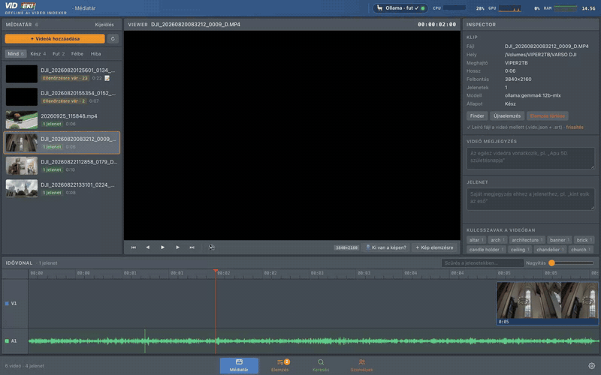Viewport: 601px width, 375px height.
Task: Click the Ellenőrzésre vár · 23 status badge
Action: click(65, 78)
